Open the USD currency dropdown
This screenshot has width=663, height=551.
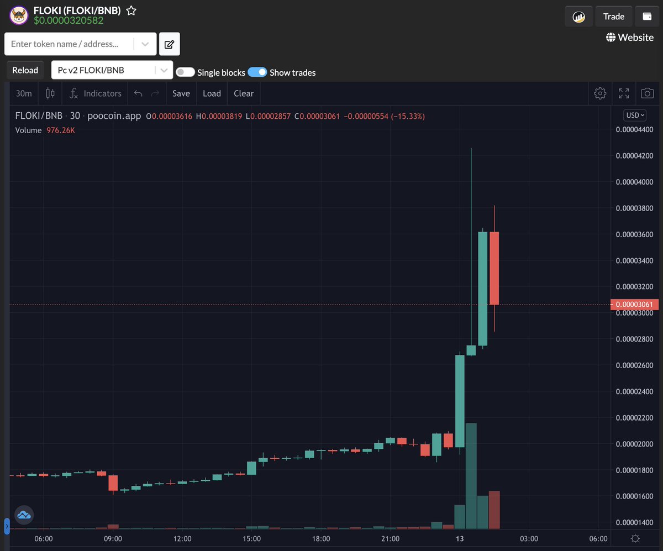(x=634, y=115)
